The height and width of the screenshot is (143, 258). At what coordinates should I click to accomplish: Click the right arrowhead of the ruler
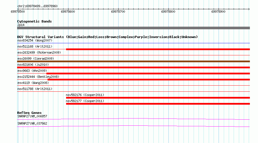(249, 9)
